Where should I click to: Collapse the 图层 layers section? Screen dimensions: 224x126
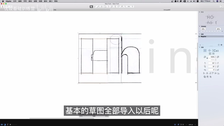pyautogui.click(x=200, y=34)
